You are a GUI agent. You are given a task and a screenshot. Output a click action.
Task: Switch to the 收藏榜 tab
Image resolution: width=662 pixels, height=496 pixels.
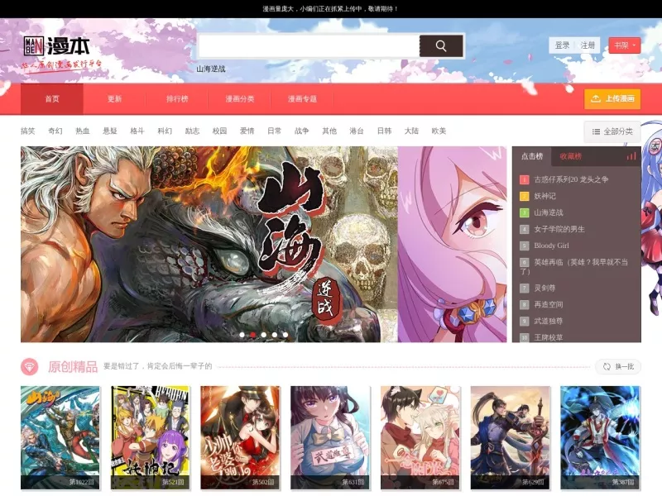571,156
